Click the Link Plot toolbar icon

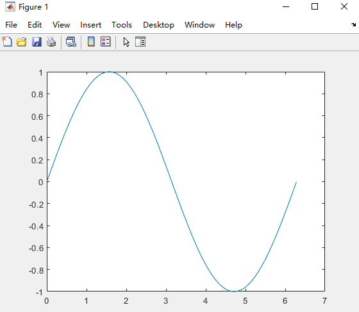pos(71,42)
